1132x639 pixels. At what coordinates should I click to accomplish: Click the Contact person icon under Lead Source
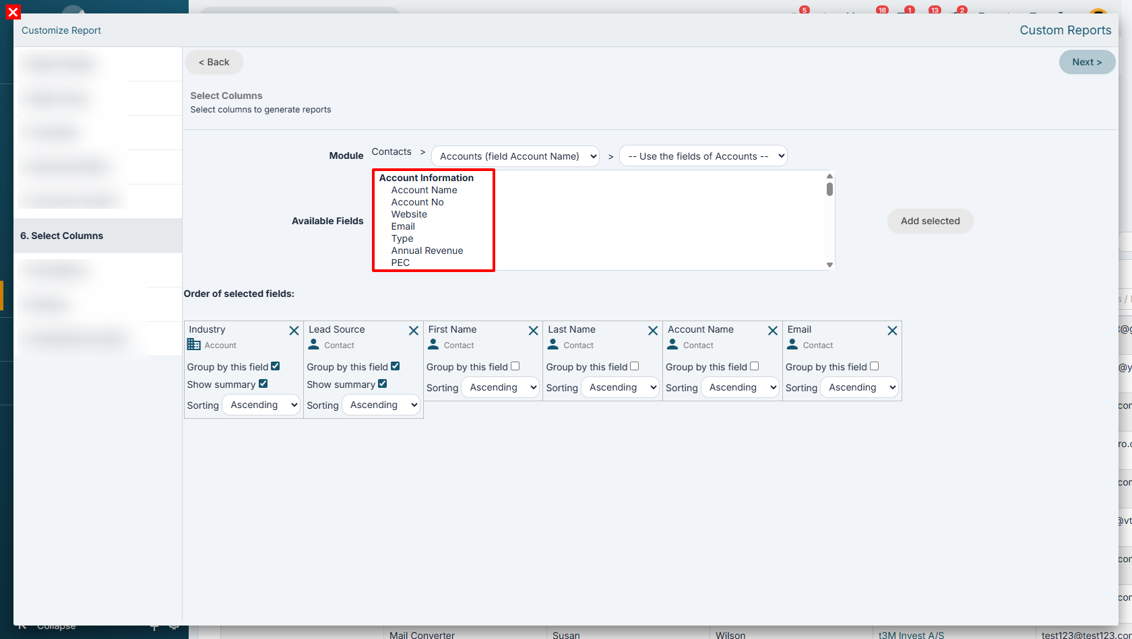(313, 344)
